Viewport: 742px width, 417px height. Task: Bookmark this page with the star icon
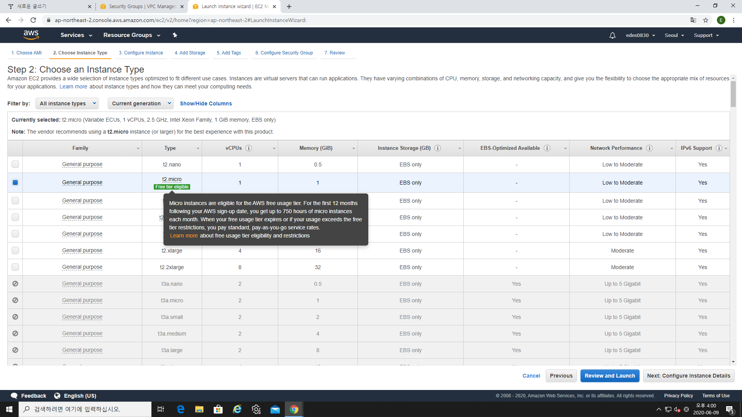pyautogui.click(x=706, y=20)
